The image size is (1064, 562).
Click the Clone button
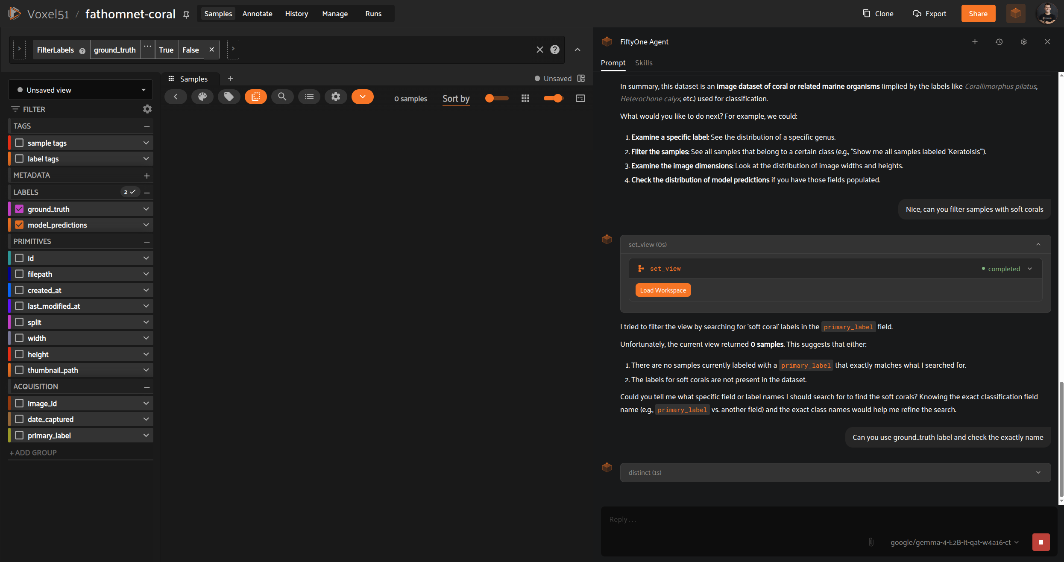pyautogui.click(x=878, y=14)
